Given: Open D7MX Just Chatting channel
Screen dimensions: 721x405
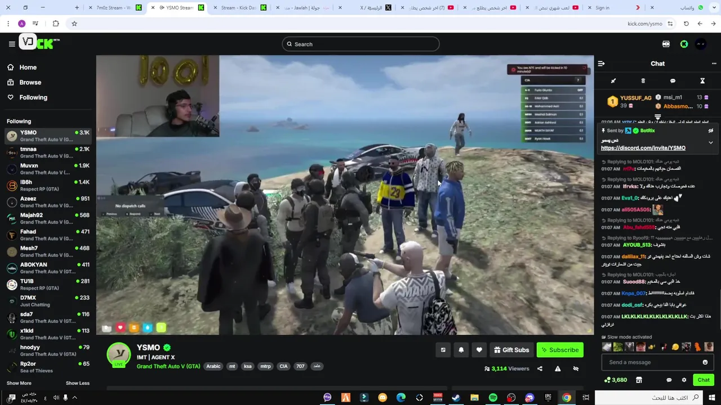Looking at the screenshot, I should pos(48,301).
